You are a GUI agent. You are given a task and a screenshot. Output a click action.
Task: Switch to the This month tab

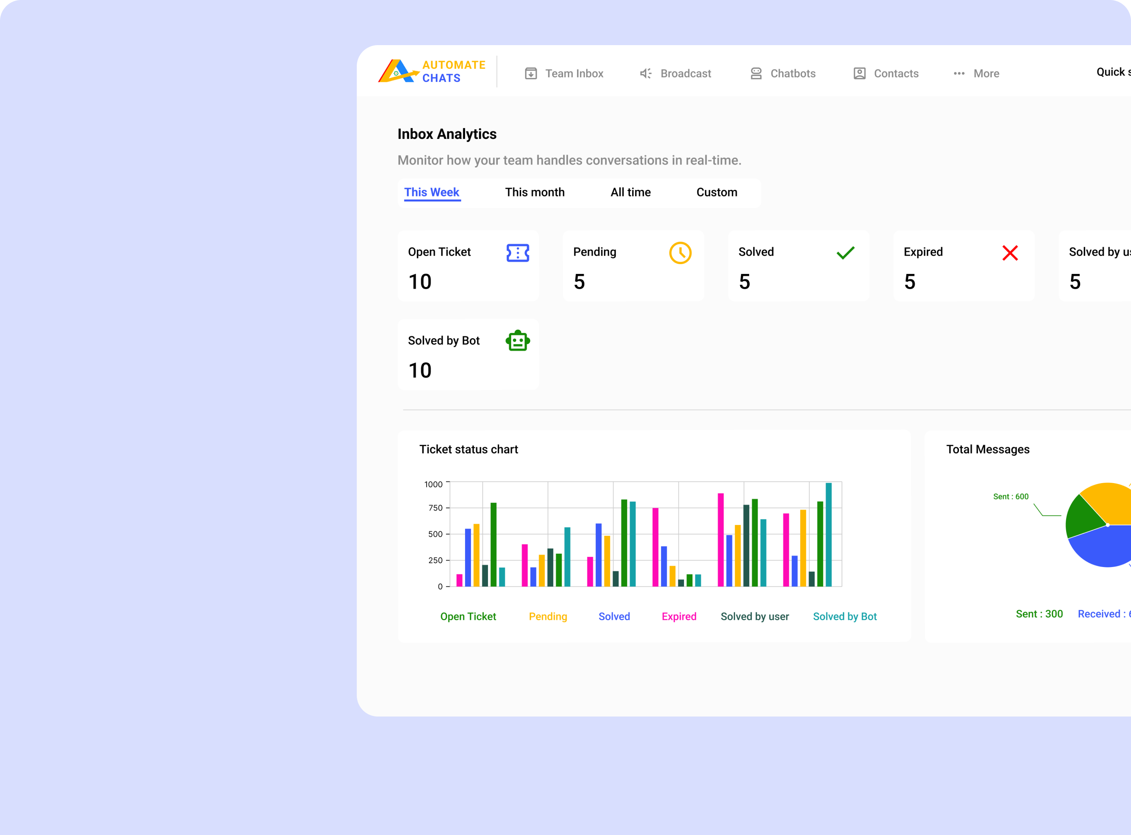(535, 192)
